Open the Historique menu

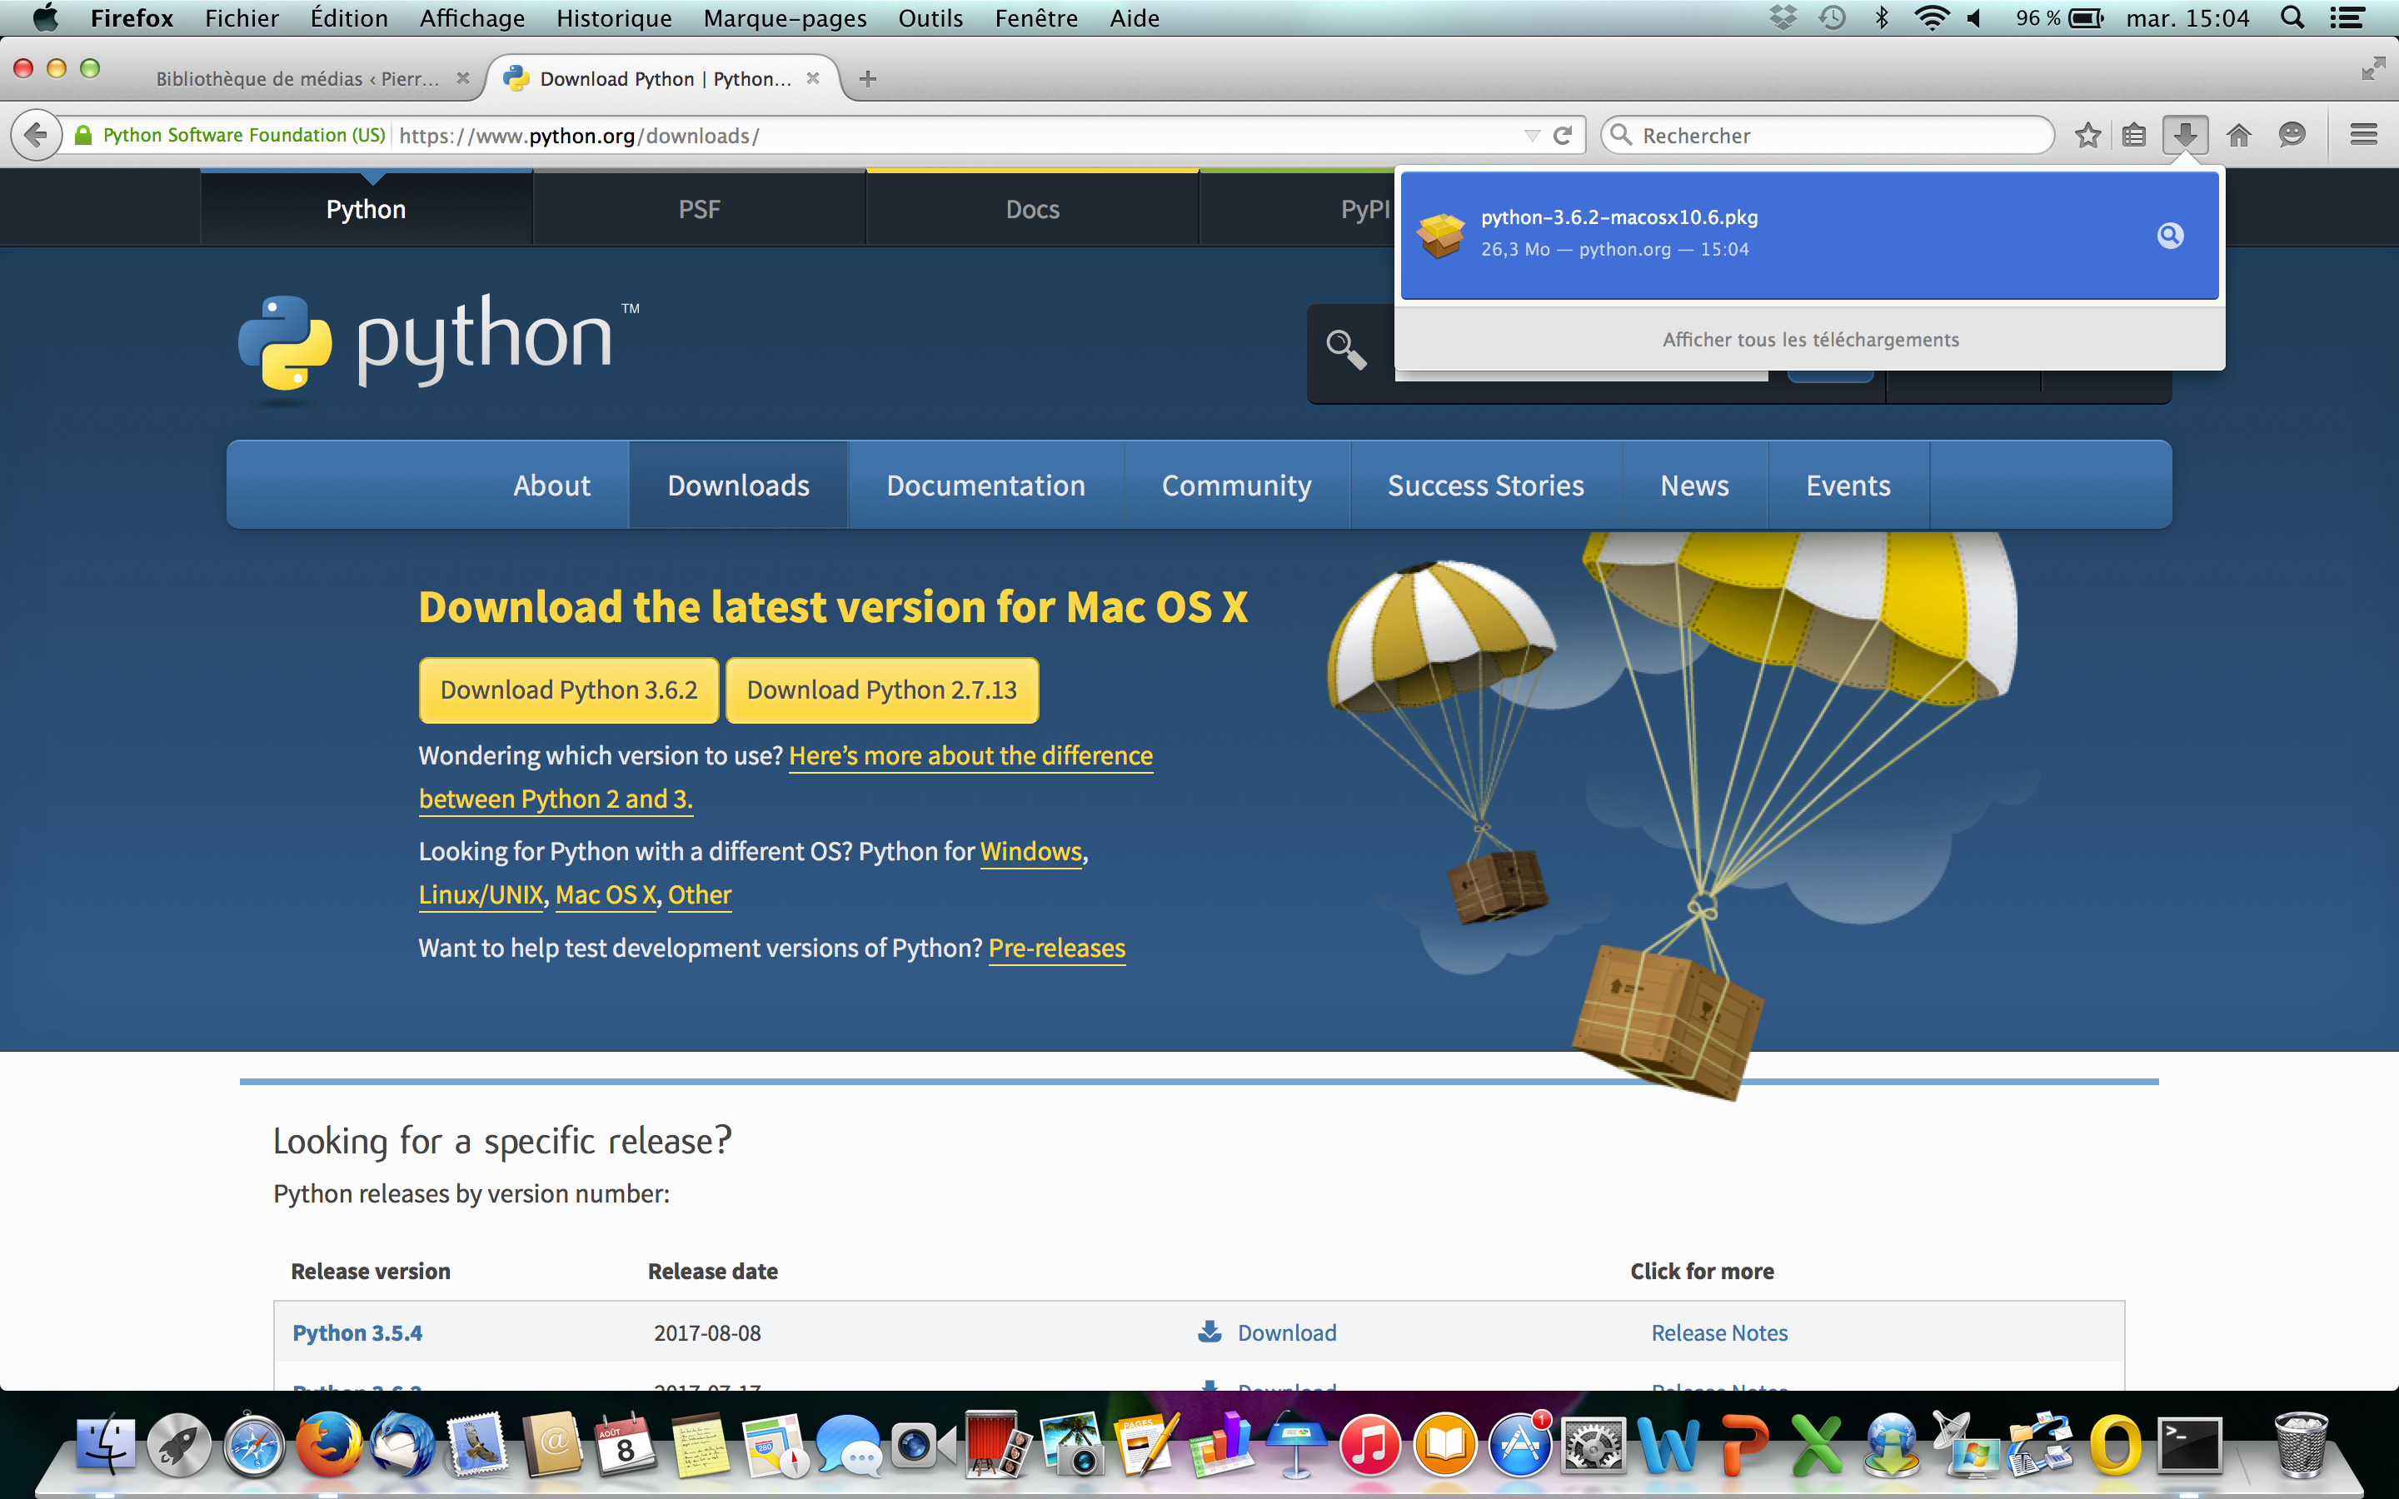coord(614,17)
